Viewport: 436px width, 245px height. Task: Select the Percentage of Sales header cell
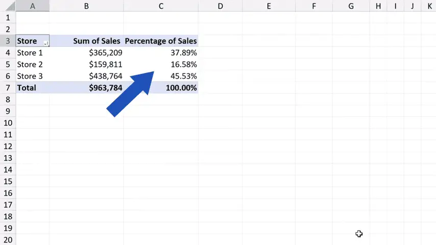[x=160, y=41]
